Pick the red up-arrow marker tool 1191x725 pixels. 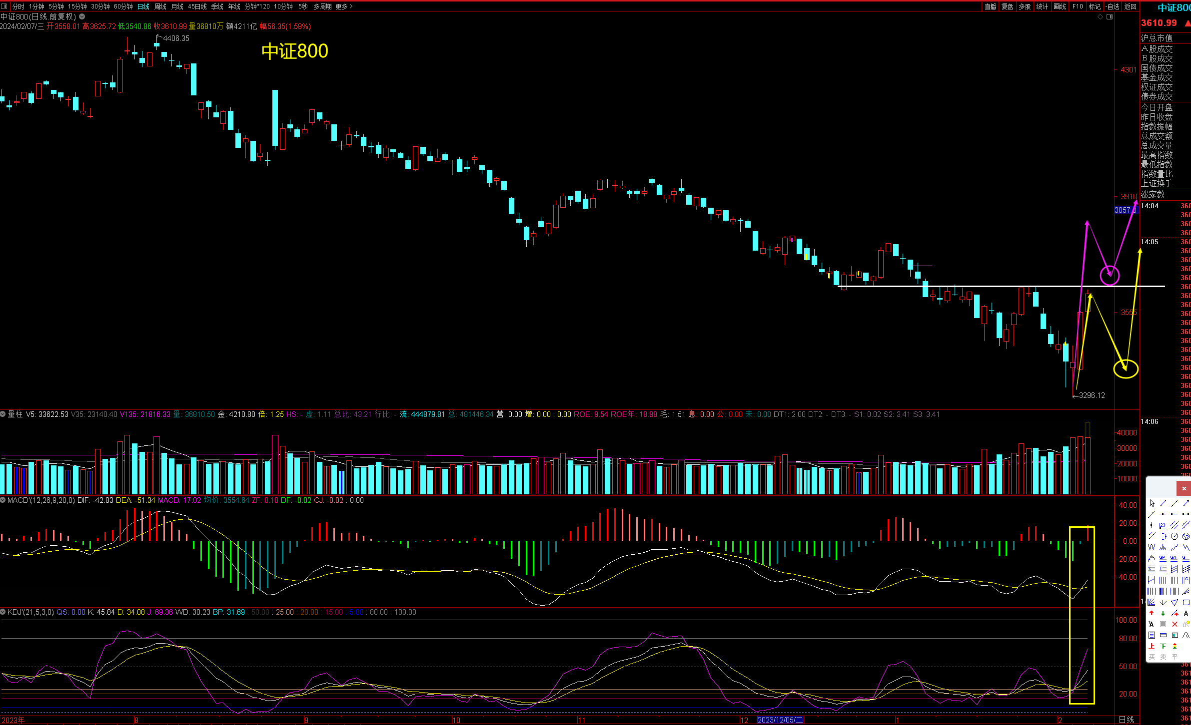(1152, 613)
